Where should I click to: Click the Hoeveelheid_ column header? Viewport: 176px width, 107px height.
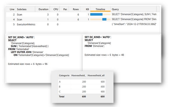[x=79, y=75]
